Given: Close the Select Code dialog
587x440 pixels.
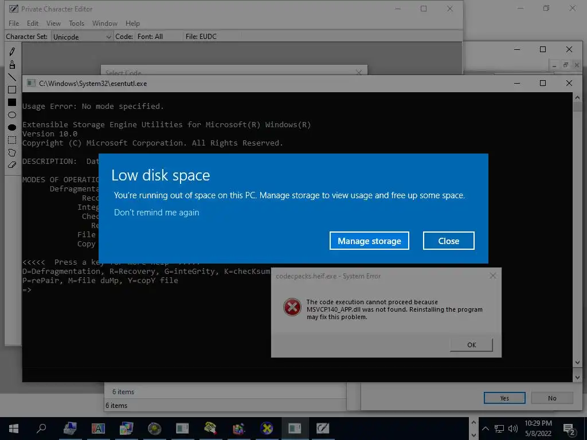Looking at the screenshot, I should 359,72.
